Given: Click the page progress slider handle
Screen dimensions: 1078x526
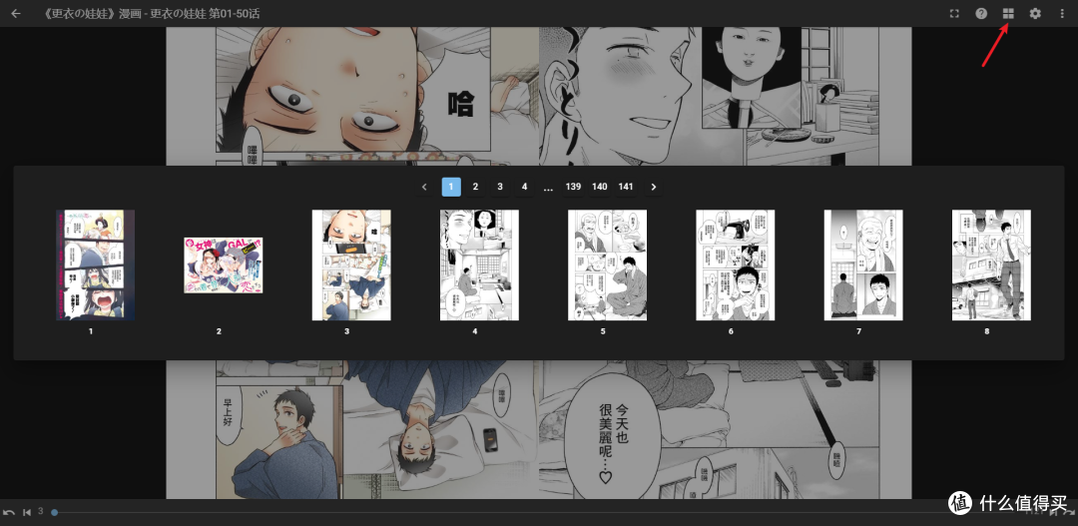Looking at the screenshot, I should pyautogui.click(x=54, y=512).
